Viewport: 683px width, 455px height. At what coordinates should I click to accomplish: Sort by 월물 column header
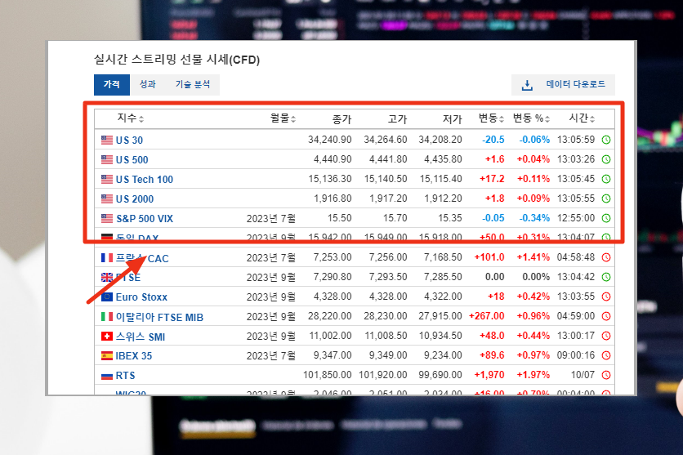click(283, 118)
